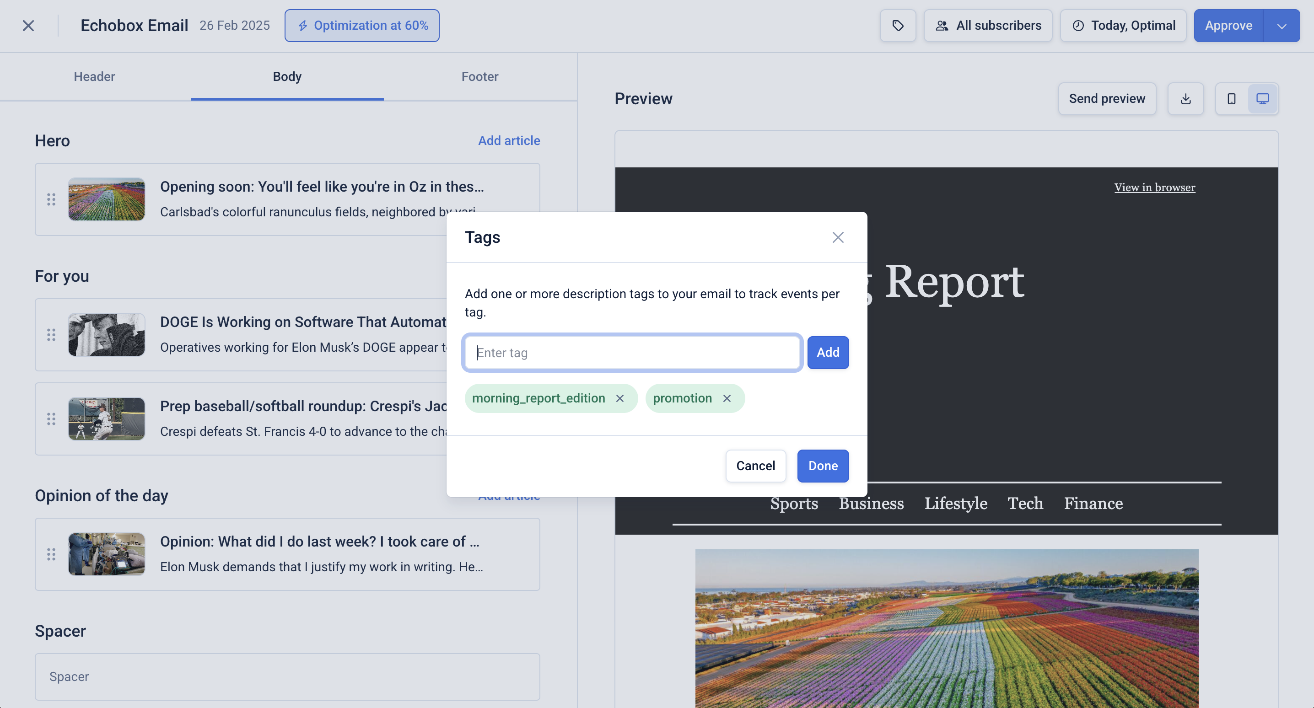Click the Add tag button
1314x708 pixels.
tap(827, 353)
